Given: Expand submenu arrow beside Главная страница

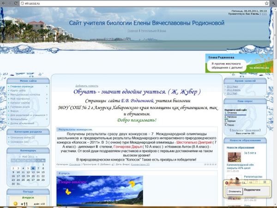Looking at the screenshot, I should coord(47,87).
